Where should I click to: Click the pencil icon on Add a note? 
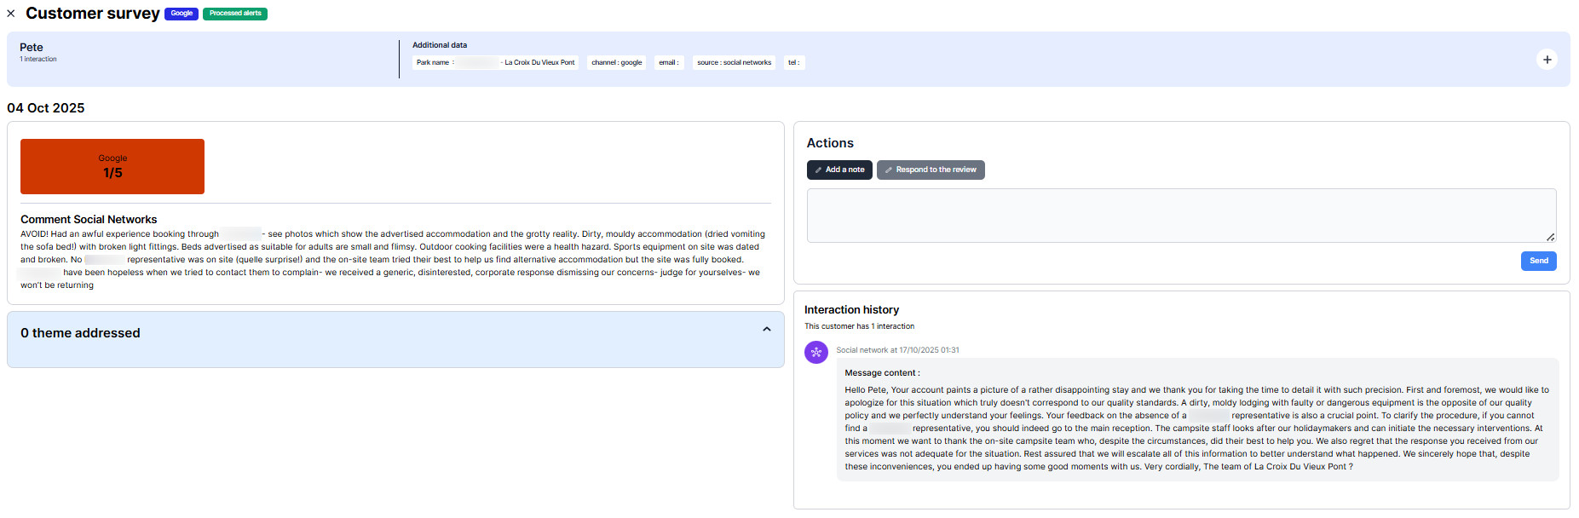pos(818,170)
